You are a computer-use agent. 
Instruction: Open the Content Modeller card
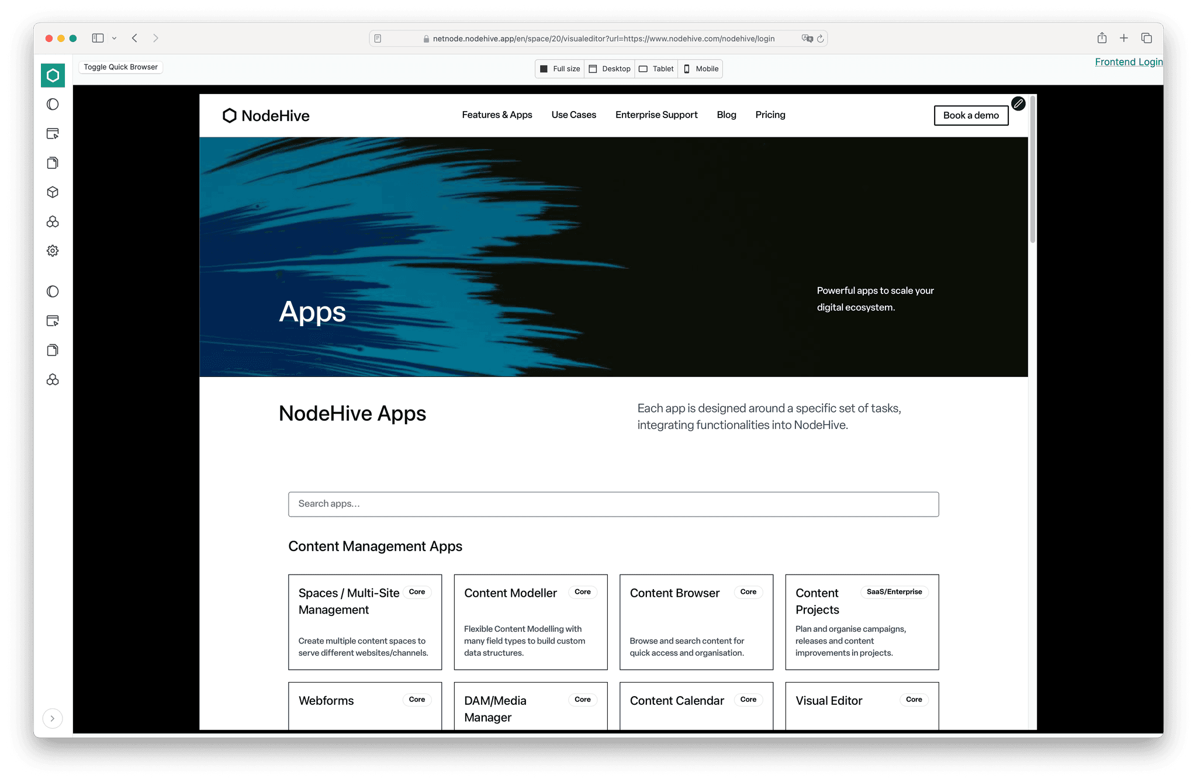tap(531, 622)
